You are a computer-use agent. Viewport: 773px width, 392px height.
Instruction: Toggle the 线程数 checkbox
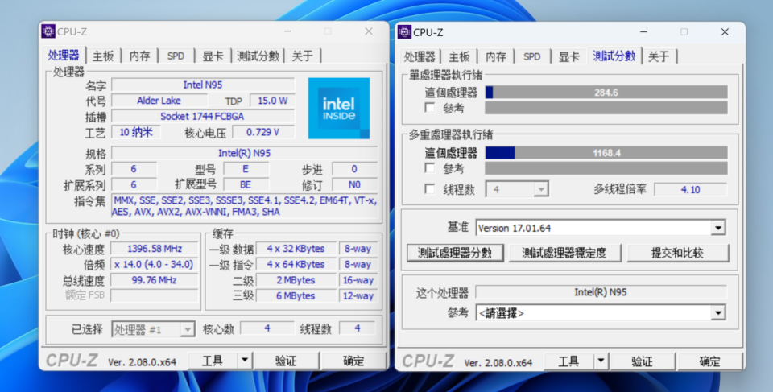[430, 189]
